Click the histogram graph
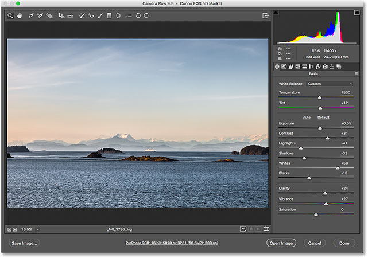This screenshot has height=258, width=368. click(x=316, y=27)
